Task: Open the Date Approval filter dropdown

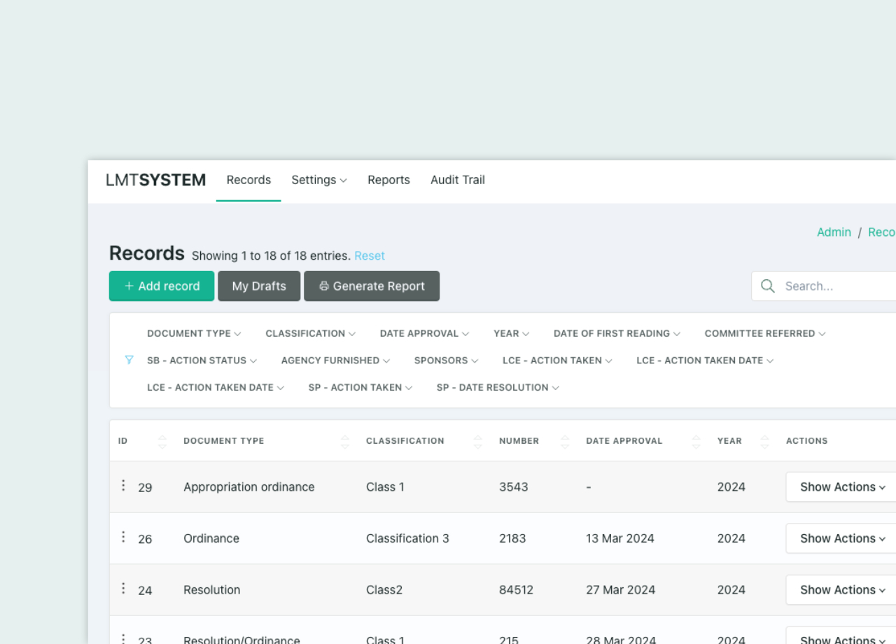Action: [425, 333]
